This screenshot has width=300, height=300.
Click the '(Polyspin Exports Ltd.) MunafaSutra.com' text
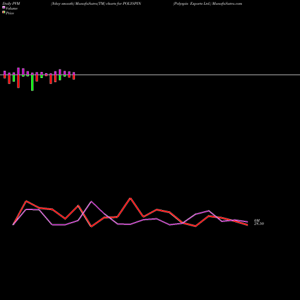point(208,4)
